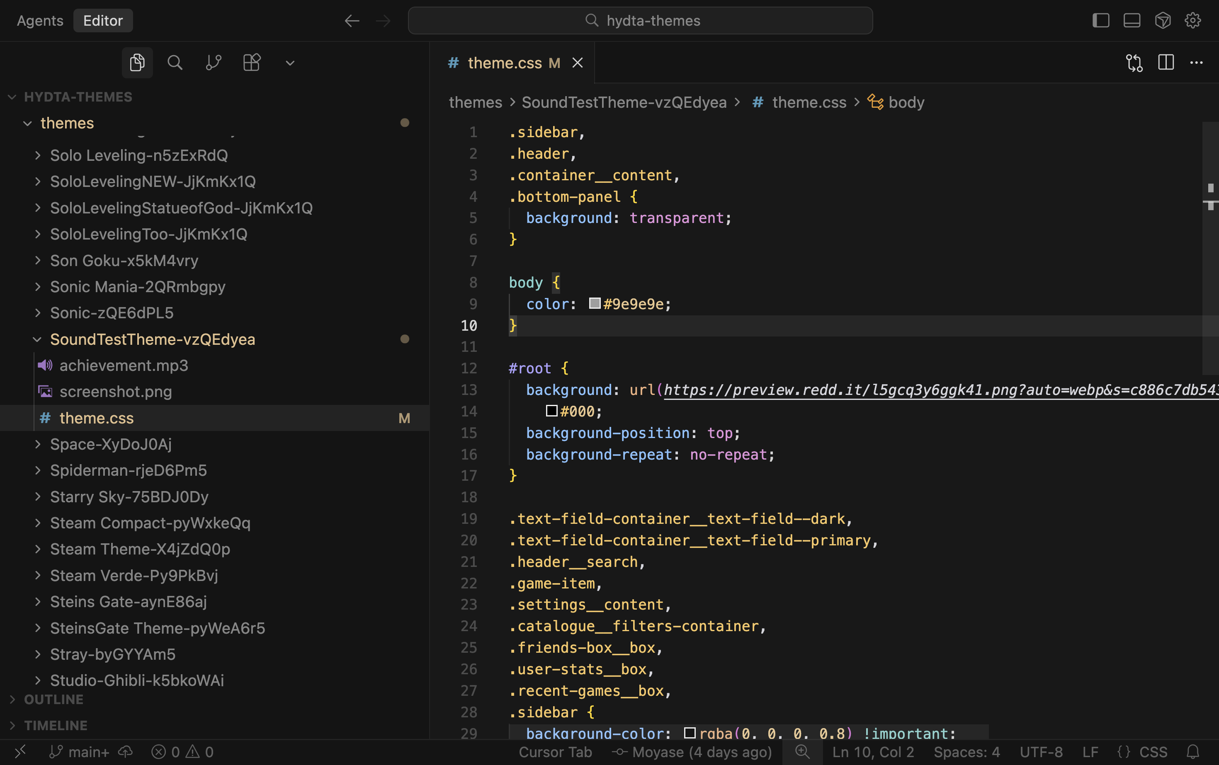Viewport: 1219px width, 765px height.
Task: Toggle the bottom panel visibility
Action: click(1132, 20)
